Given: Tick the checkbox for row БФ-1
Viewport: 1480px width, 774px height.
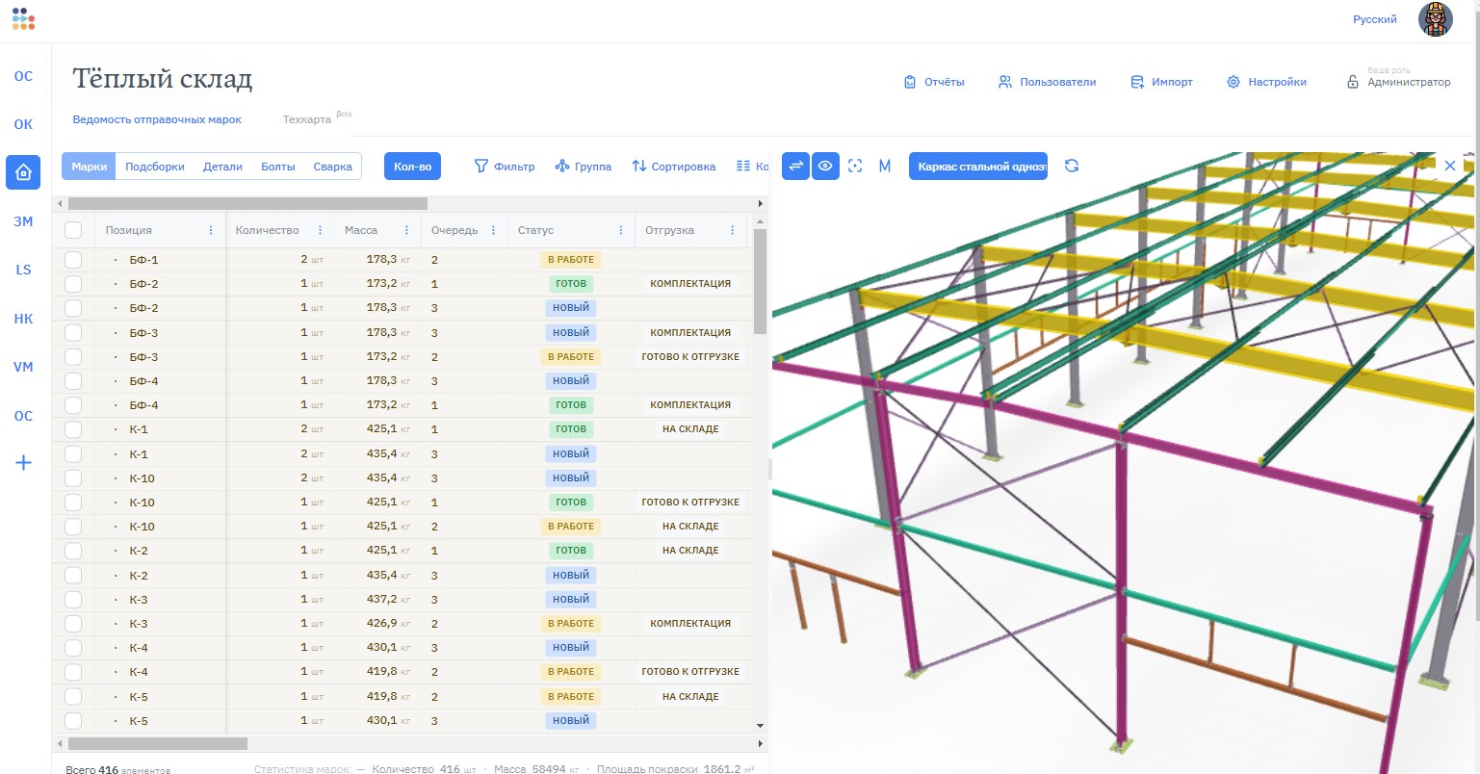Looking at the screenshot, I should (73, 260).
